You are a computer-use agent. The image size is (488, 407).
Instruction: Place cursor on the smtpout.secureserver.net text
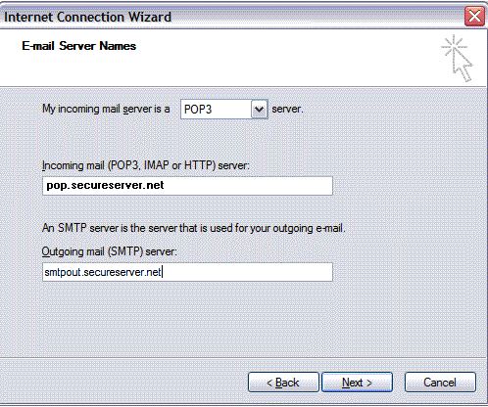(x=103, y=272)
